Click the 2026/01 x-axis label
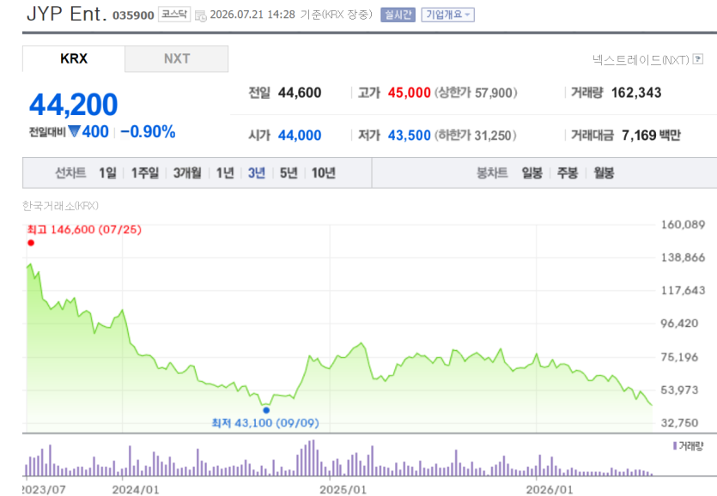Screen dimensions: 717x496 550,490
